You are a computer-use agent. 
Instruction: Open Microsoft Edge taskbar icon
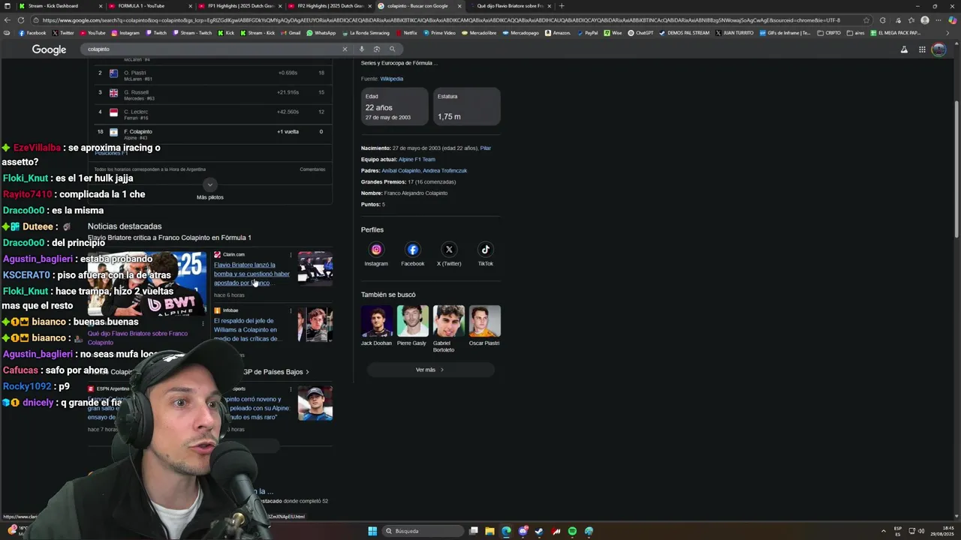(x=506, y=531)
